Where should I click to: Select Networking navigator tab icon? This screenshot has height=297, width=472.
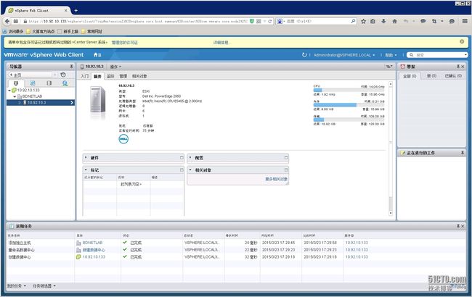[x=65, y=83]
